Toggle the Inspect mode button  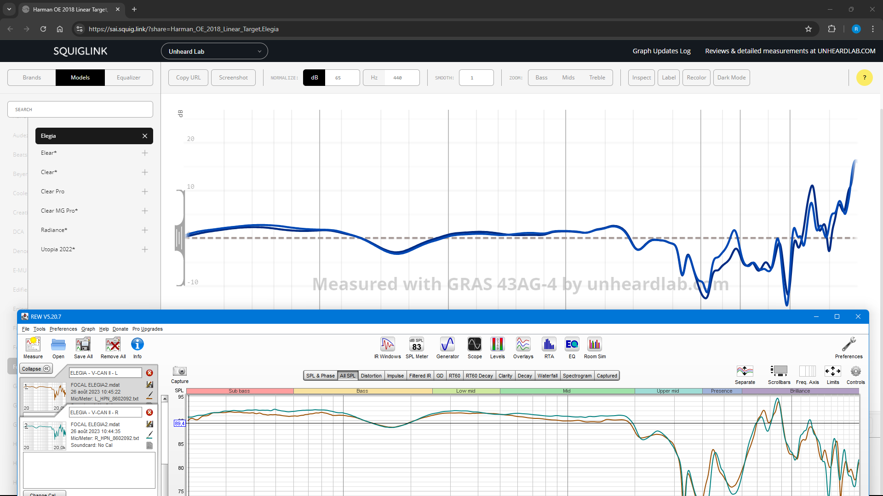pos(641,78)
